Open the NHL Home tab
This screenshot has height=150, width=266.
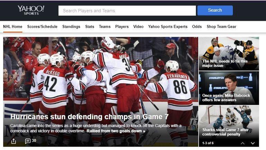tap(13, 27)
